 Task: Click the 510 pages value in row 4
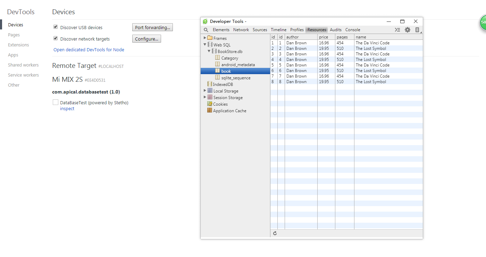340,60
